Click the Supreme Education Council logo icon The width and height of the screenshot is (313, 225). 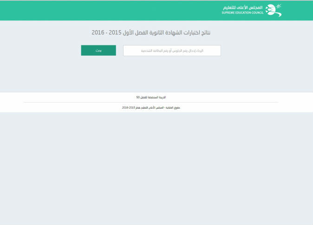coord(274,10)
